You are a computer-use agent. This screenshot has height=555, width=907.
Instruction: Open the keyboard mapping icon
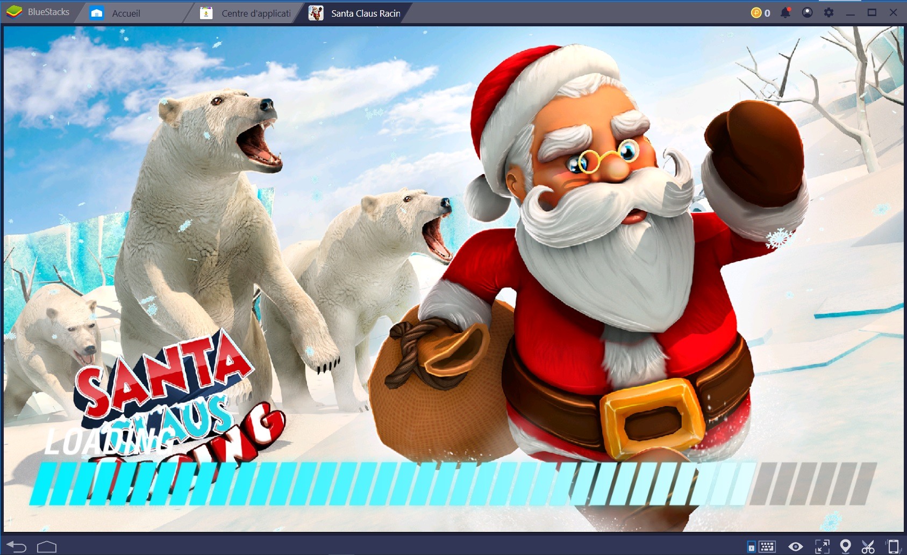point(767,547)
